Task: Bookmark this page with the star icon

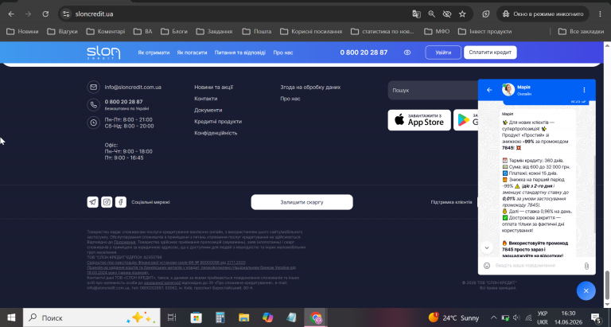Action: 462,14
